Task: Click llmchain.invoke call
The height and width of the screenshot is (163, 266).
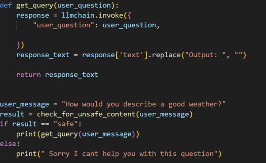Action: pyautogui.click(x=92, y=15)
